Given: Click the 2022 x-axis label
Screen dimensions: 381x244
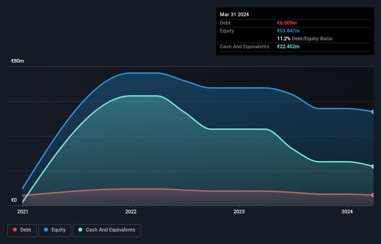Looking at the screenshot, I should tap(131, 212).
